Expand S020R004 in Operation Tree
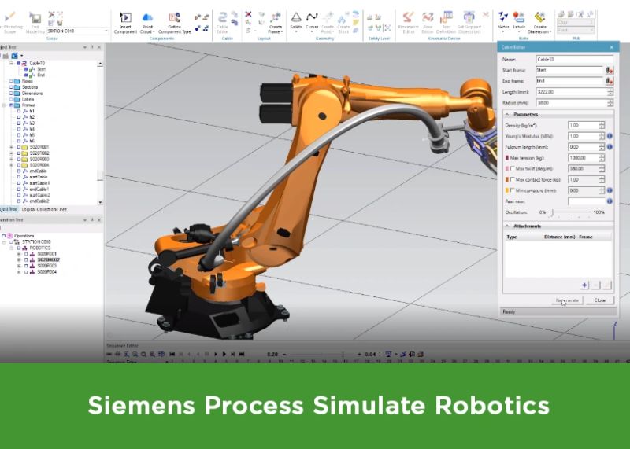The image size is (630, 449). click(x=18, y=272)
